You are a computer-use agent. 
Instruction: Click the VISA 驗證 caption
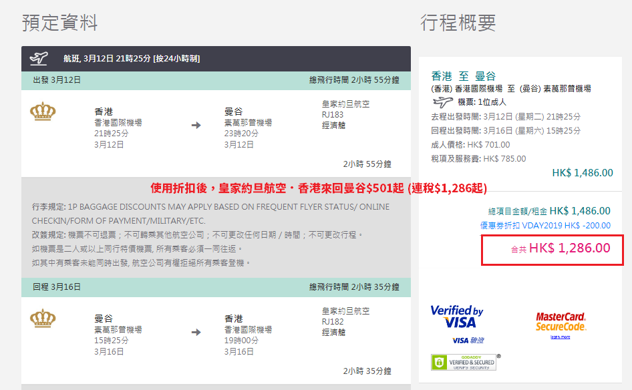tap(468, 341)
